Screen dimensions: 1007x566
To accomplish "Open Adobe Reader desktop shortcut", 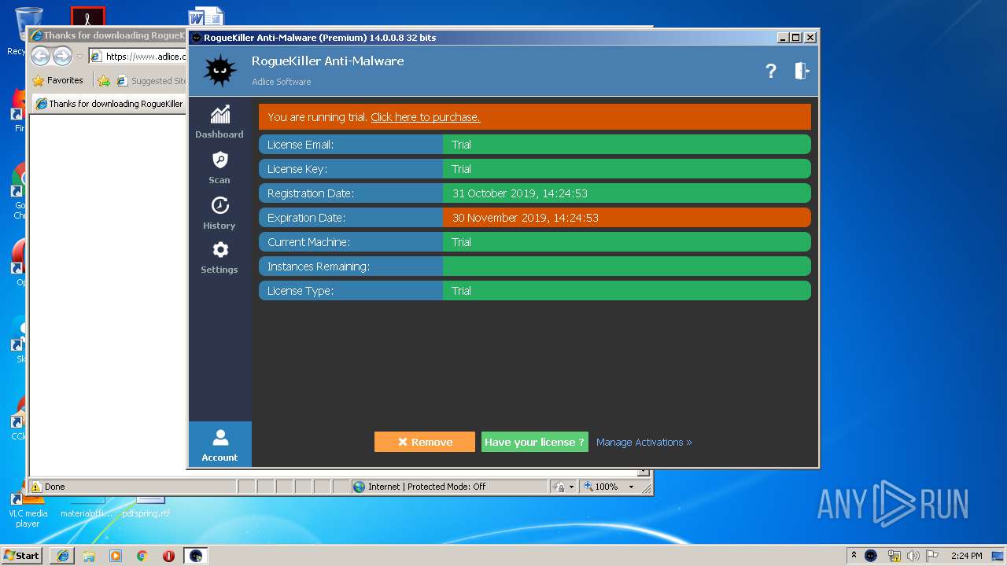I will 87,17.
